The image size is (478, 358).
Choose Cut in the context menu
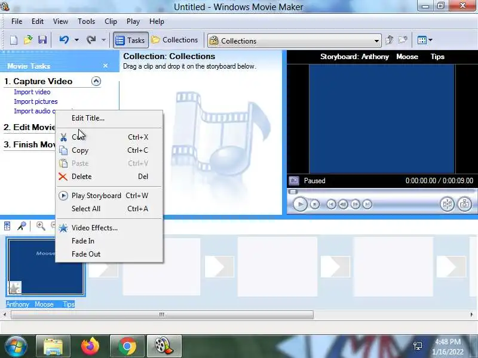109,137
